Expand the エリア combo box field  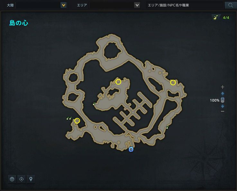click(114, 5)
